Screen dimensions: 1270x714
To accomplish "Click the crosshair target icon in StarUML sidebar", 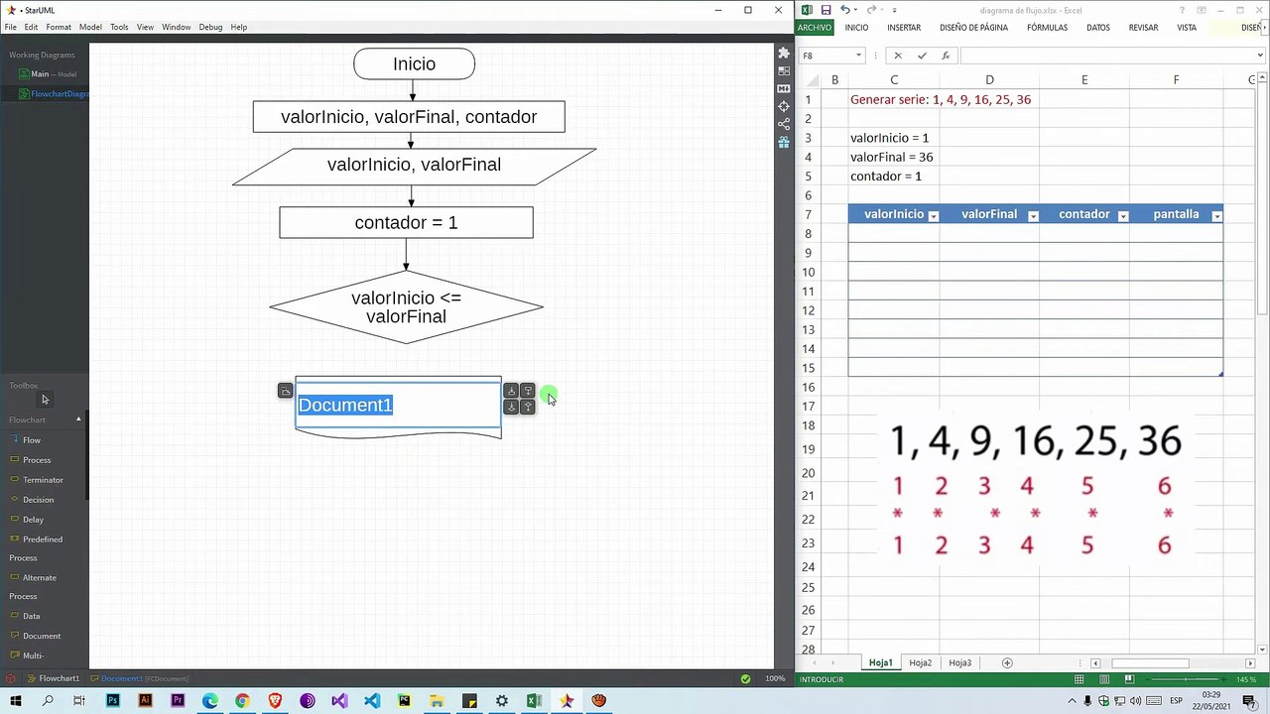I will click(x=784, y=106).
